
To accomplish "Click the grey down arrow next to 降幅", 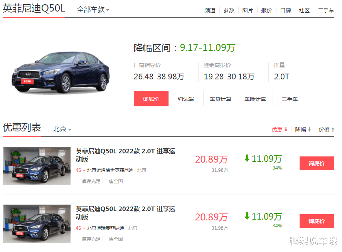I will pos(309,130).
